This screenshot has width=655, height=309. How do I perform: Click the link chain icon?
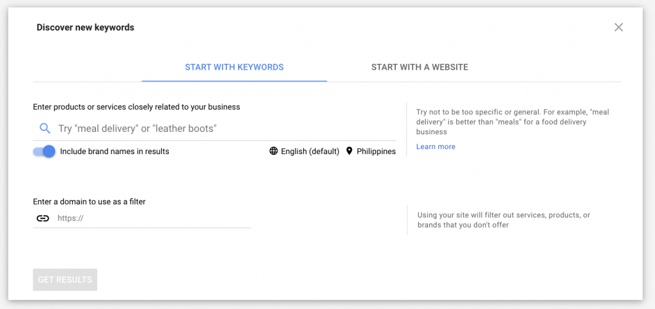coord(43,218)
